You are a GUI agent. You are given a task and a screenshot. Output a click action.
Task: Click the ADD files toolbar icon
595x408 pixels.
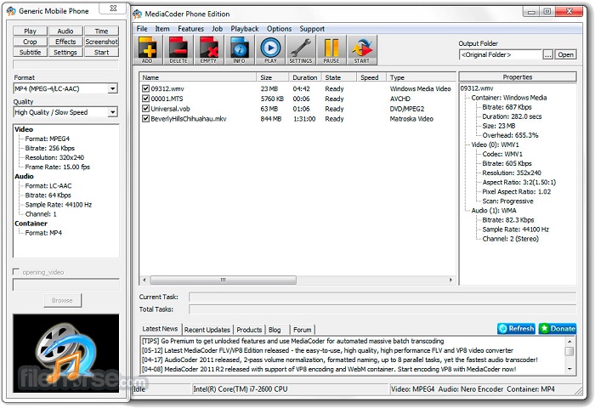tap(148, 49)
